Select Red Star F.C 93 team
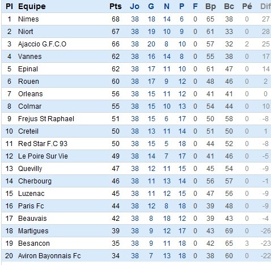271x265 pixels. [x=43, y=144]
